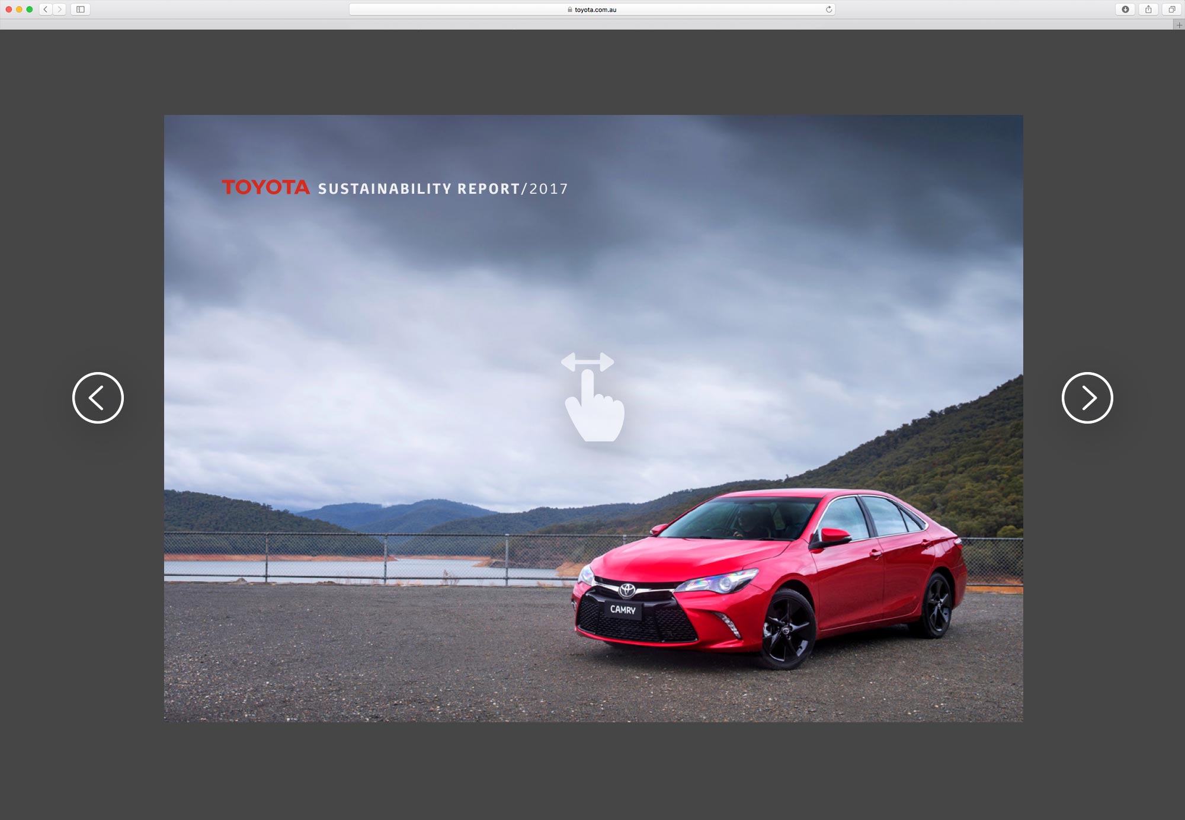This screenshot has width=1185, height=820.
Task: Maximize the Safari window
Action: point(30,9)
